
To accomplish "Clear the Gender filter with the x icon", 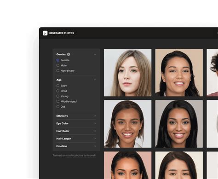I will [69, 54].
